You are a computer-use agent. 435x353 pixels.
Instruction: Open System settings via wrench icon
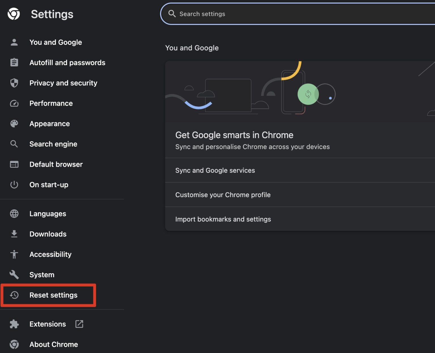(x=14, y=274)
